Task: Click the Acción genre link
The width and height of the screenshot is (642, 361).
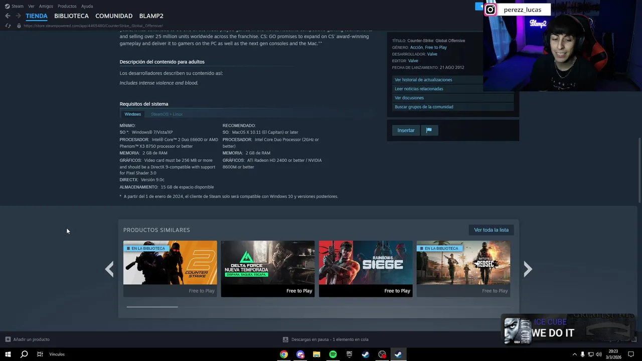Action: coord(416,48)
